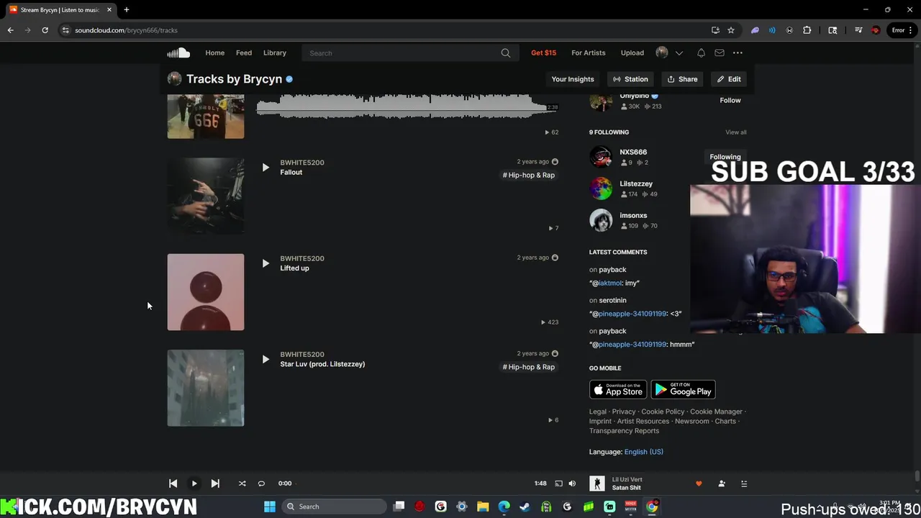Open the Upload page
921x518 pixels.
tap(632, 53)
